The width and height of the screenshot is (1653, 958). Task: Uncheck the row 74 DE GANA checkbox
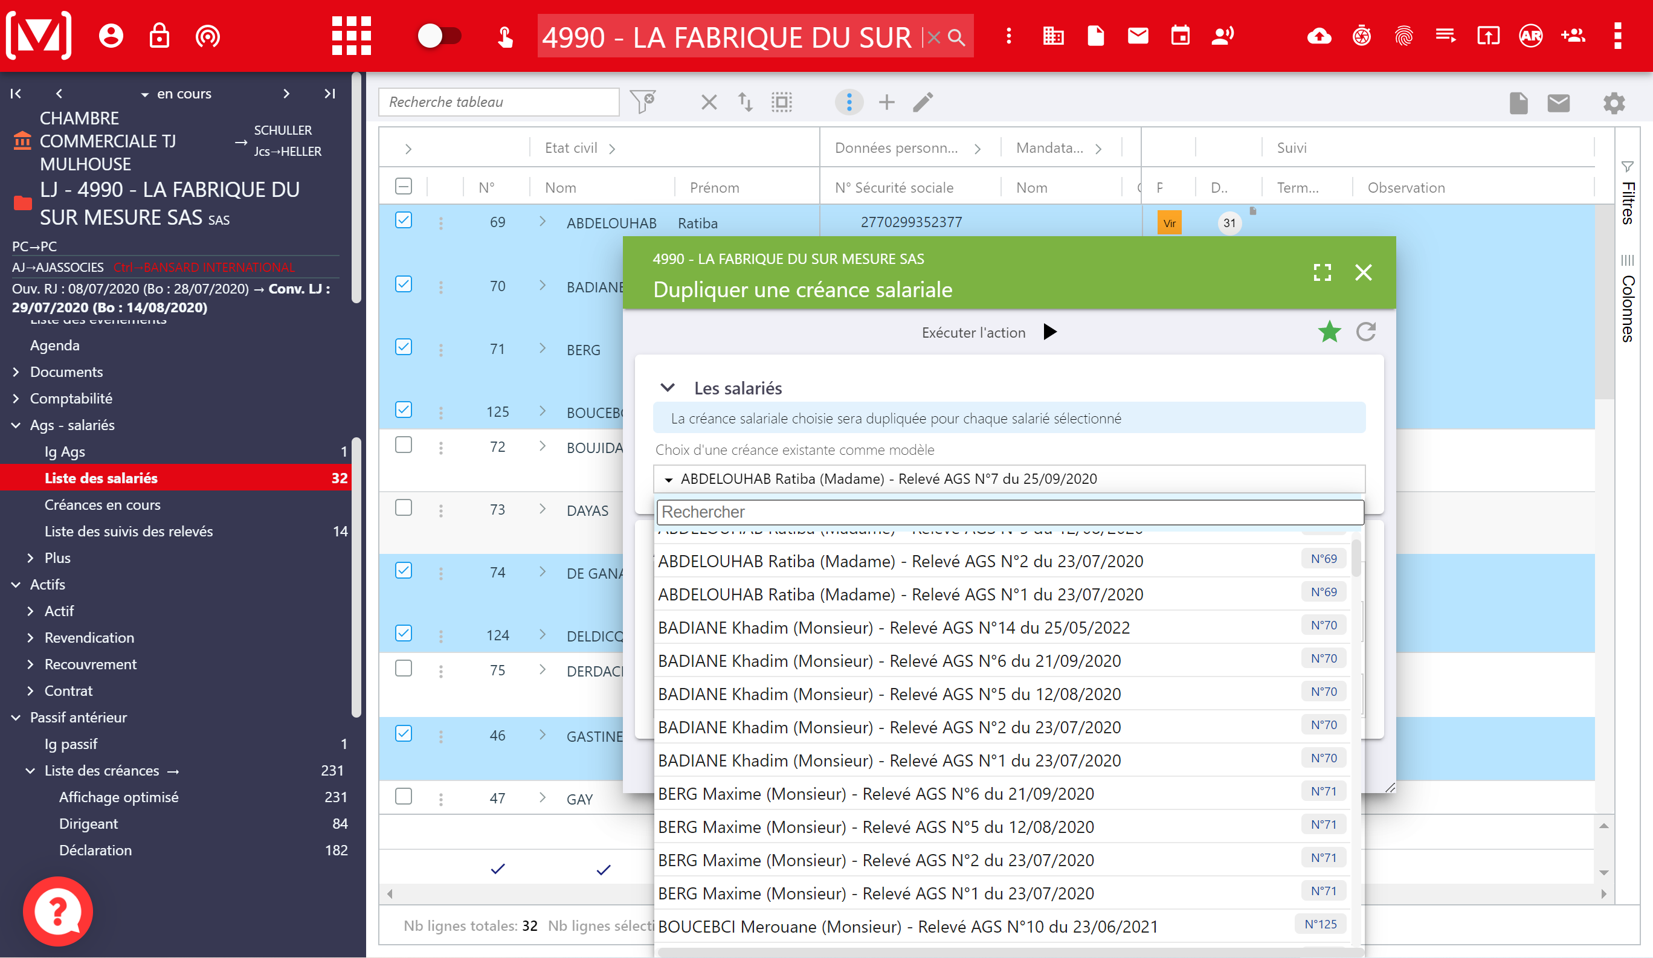click(404, 571)
